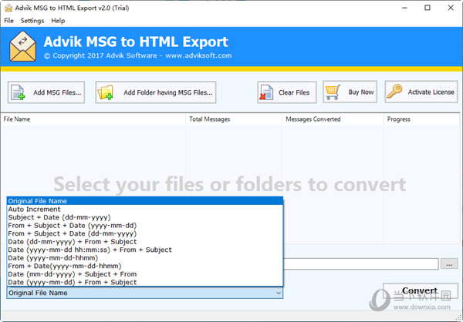
Task: Choose Subject + Date (dd-mm-yyyy) option
Action: [145, 217]
